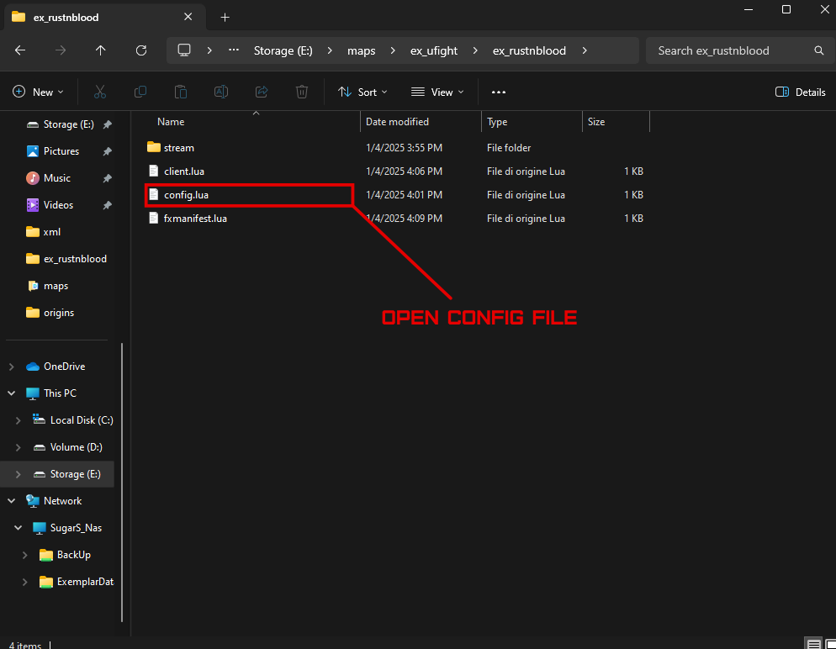Collapse the SugarS_Nas node

pyautogui.click(x=19, y=528)
